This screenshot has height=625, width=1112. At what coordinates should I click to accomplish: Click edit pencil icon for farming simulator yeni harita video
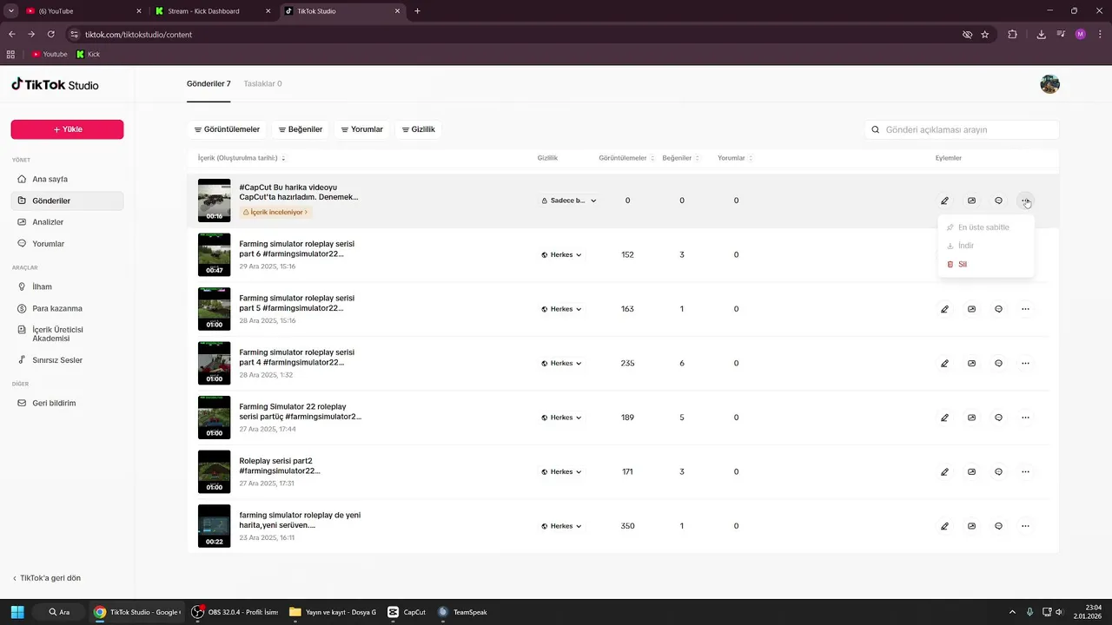pos(944,526)
